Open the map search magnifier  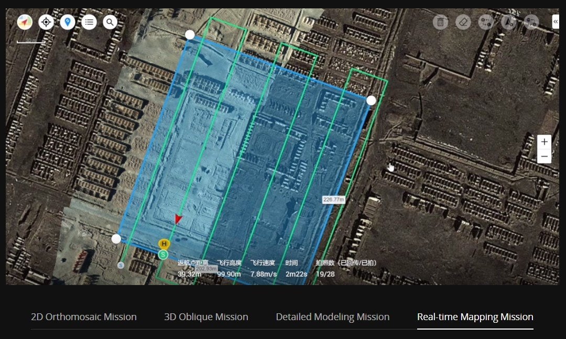click(110, 22)
